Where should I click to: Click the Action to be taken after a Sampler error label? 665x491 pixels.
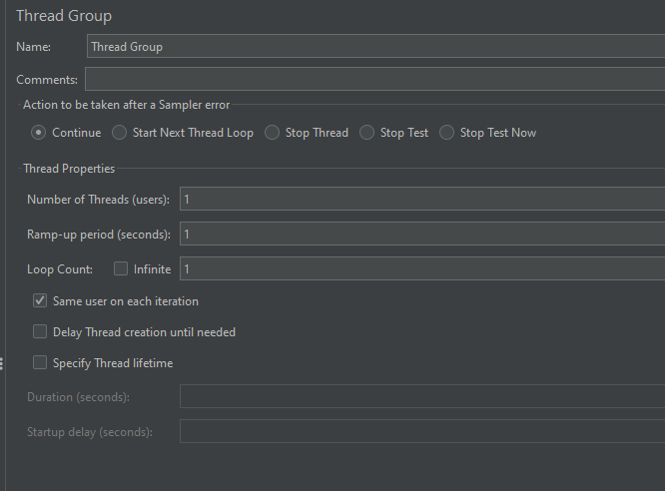127,105
